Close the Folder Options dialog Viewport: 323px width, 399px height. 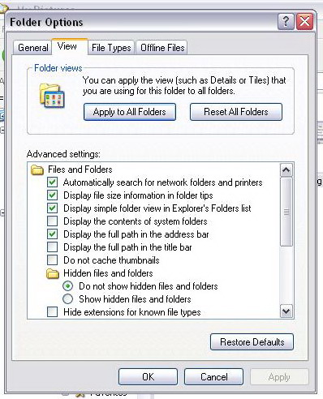305,21
